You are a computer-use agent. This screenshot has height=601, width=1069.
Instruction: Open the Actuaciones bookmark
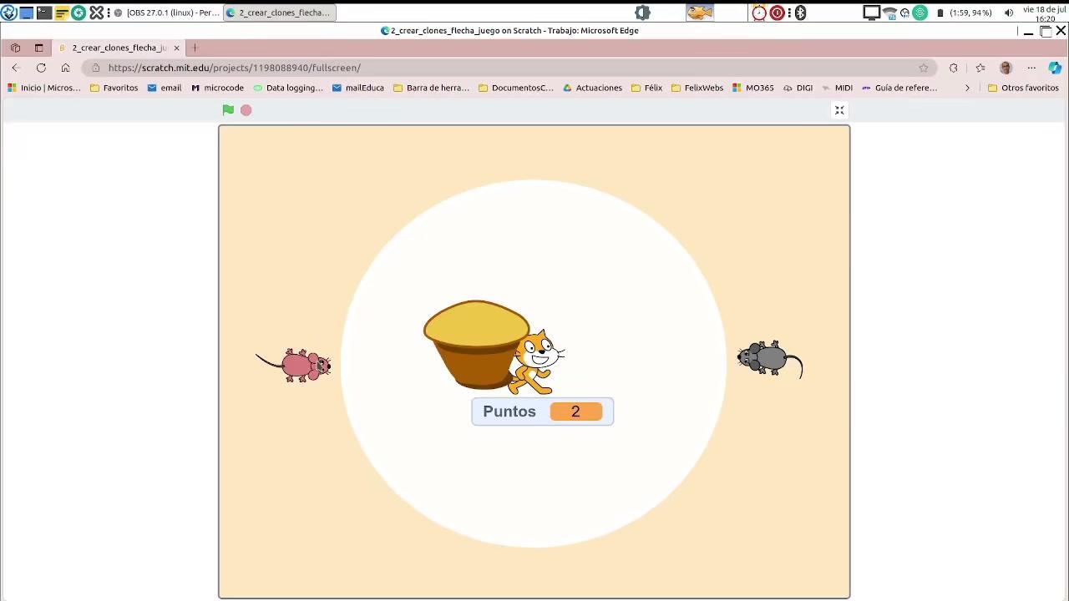click(x=593, y=88)
